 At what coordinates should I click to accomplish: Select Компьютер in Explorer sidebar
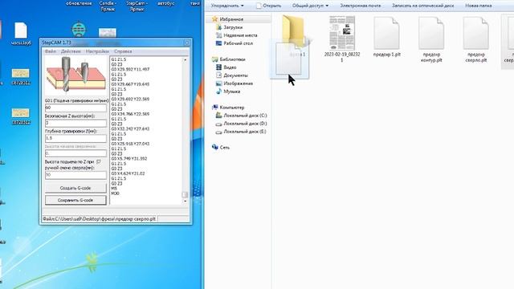click(x=232, y=108)
